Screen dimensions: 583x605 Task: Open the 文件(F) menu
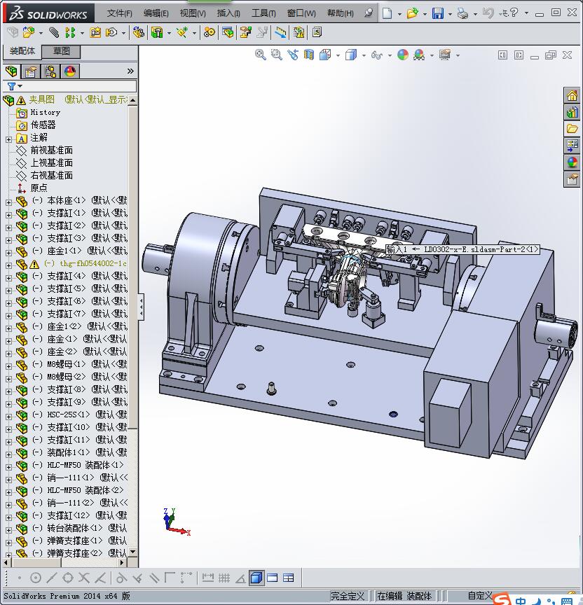tap(120, 13)
